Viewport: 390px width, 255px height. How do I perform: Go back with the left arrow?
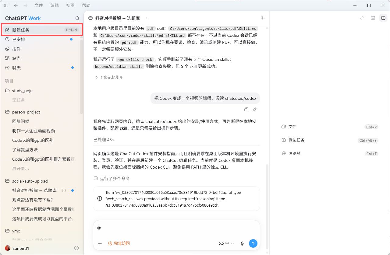[x=16, y=5]
